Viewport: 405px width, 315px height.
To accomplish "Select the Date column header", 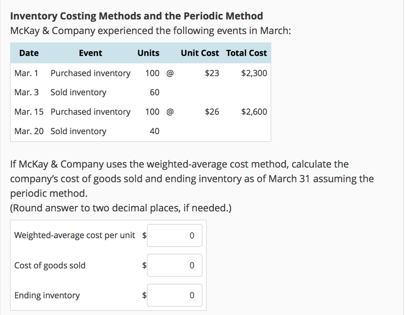I will pyautogui.click(x=29, y=53).
